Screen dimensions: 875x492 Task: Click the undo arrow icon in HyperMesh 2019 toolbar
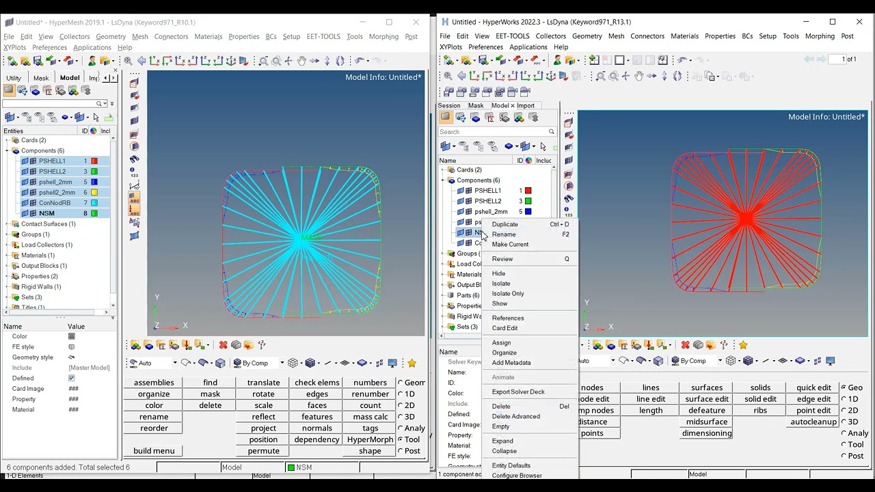click(x=360, y=61)
